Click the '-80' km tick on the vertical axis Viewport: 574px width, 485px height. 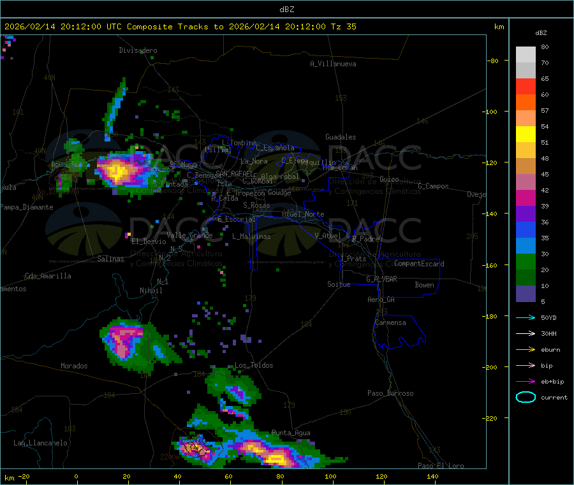(x=492, y=61)
